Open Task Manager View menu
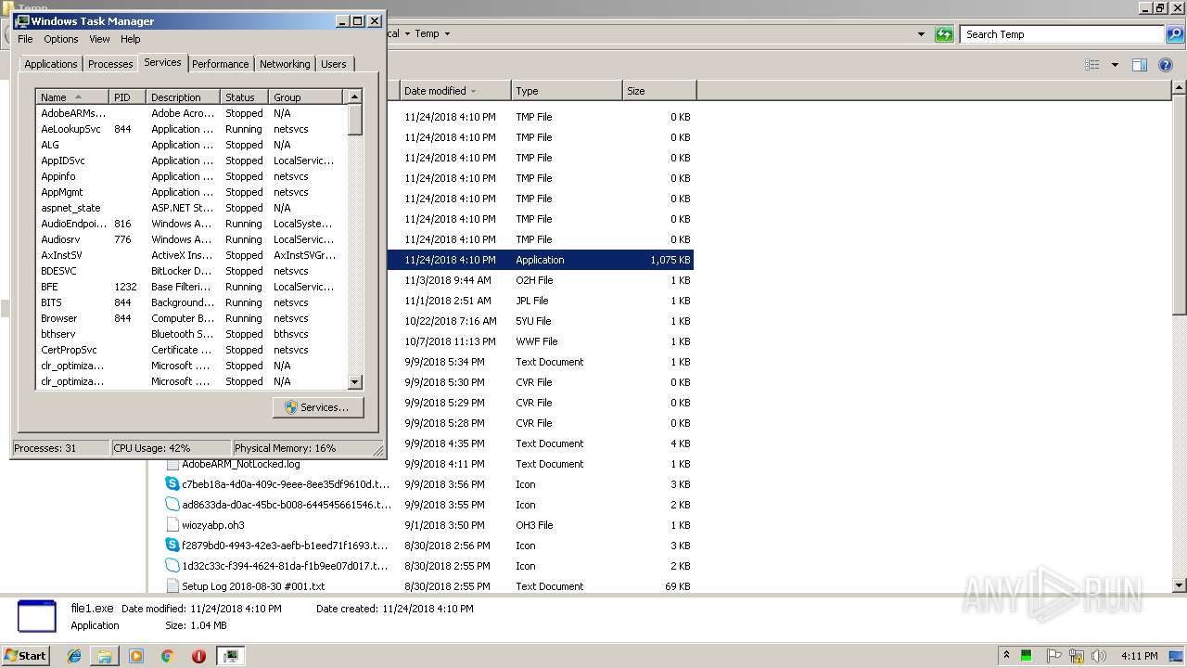Viewport: 1187px width, 668px height. click(99, 39)
